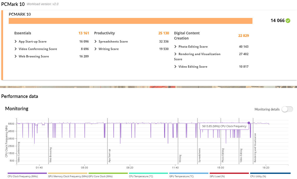Image resolution: width=297 pixels, height=179 pixels.
Task: Toggle GPU Memory Clock Frequency legend
Action: coord(68,174)
